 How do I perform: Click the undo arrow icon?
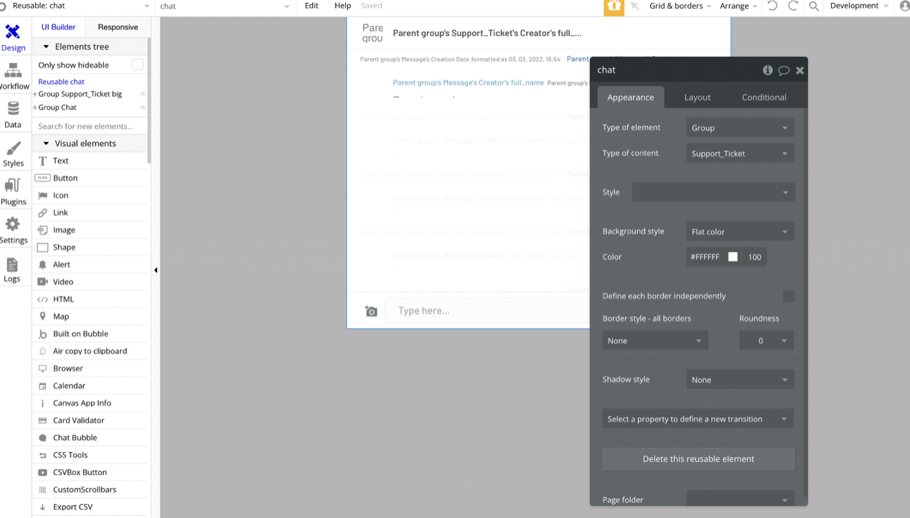[x=772, y=6]
